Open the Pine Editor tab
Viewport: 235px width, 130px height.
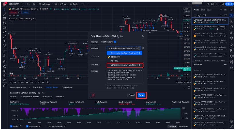coord(38,87)
